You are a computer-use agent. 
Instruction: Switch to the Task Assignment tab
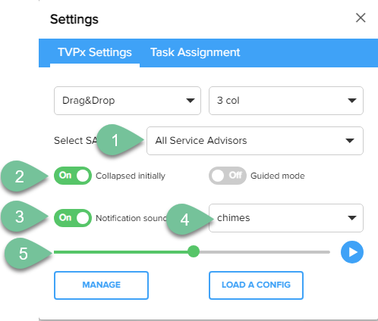[x=195, y=52]
